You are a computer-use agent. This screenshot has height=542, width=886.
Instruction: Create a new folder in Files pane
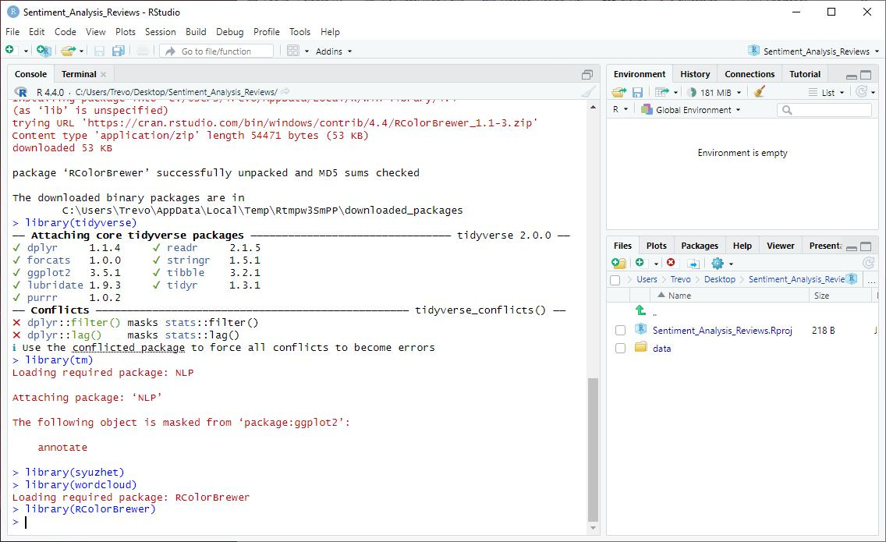tap(618, 263)
